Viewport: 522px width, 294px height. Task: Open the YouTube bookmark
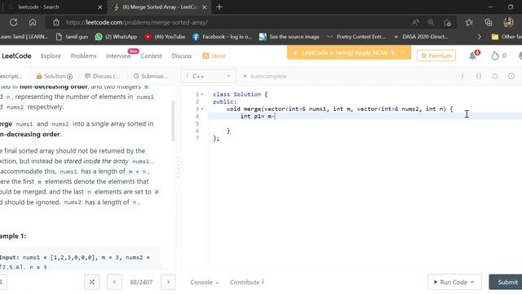[x=165, y=37]
